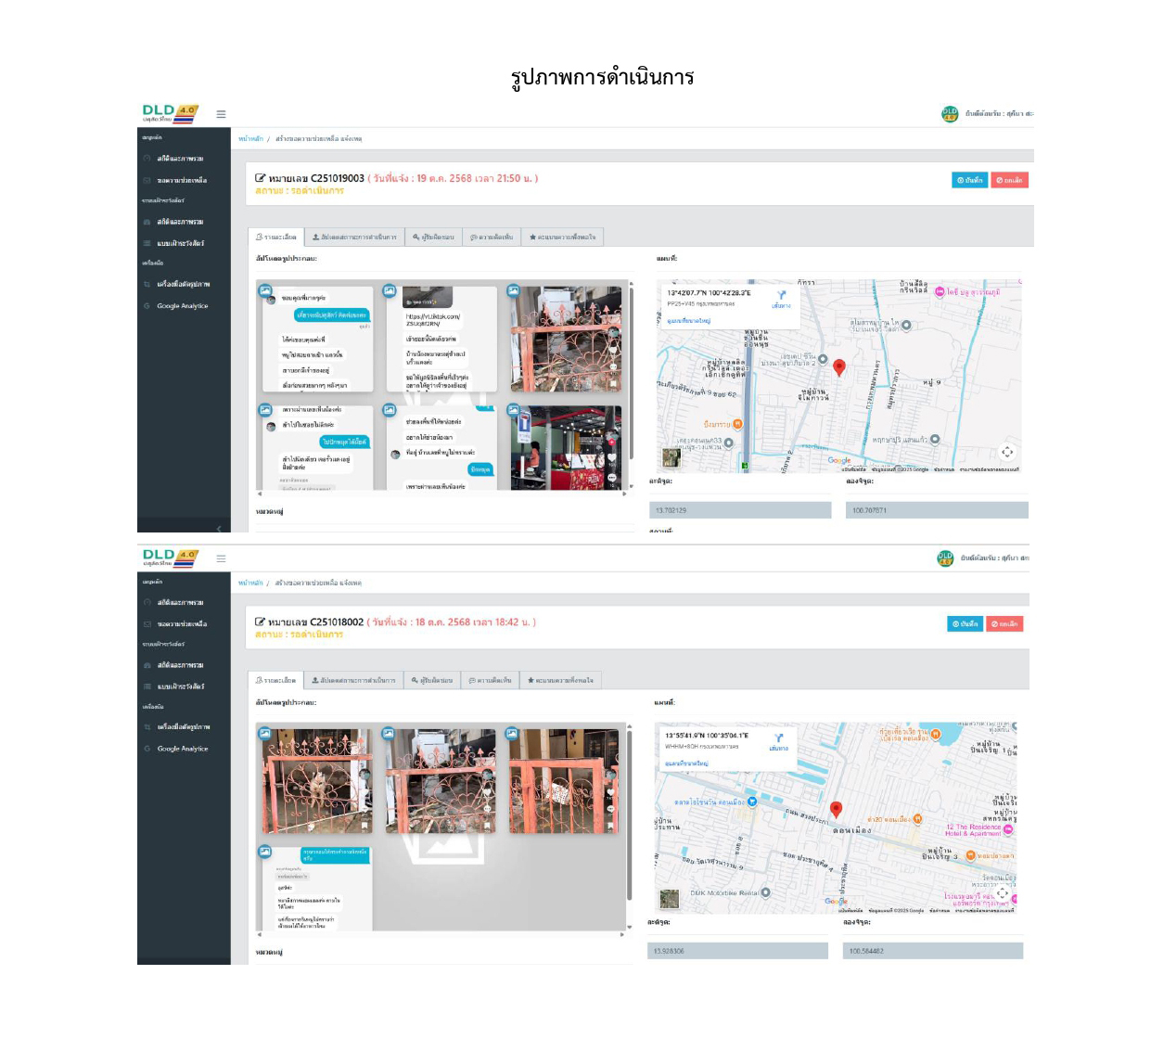Click fullscreen icon on the Don Mueang map
The width and height of the screenshot is (1151, 1039).
point(1003,893)
